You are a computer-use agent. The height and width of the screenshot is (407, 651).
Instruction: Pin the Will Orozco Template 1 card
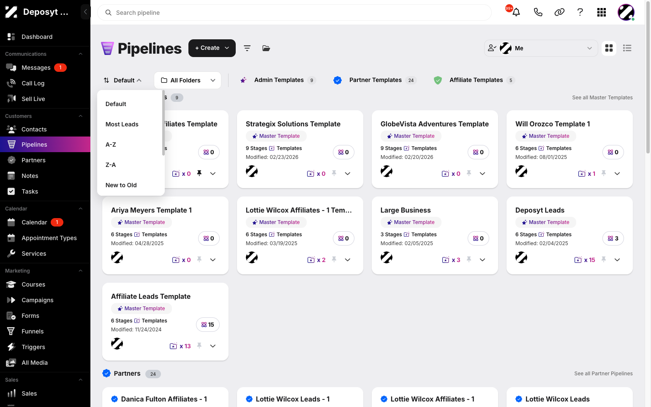click(x=604, y=173)
